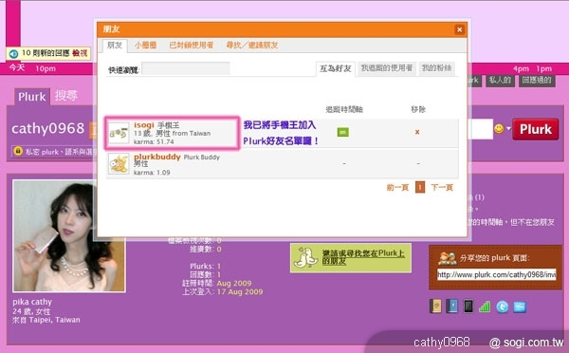Switch to the 小圈圈 cliques tab
This screenshot has height=353, width=569.
click(145, 45)
